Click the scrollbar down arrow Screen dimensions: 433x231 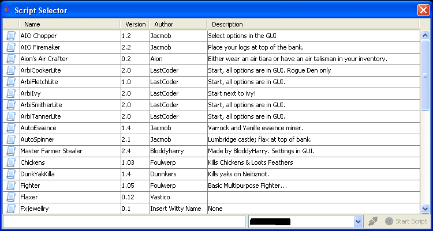pyautogui.click(x=425, y=209)
